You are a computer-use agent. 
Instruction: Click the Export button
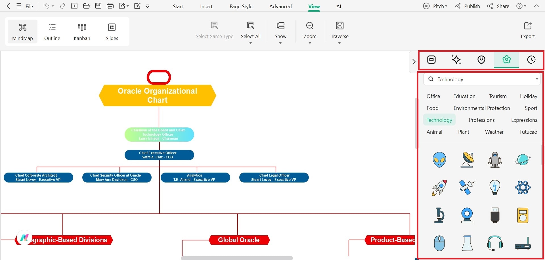(528, 30)
